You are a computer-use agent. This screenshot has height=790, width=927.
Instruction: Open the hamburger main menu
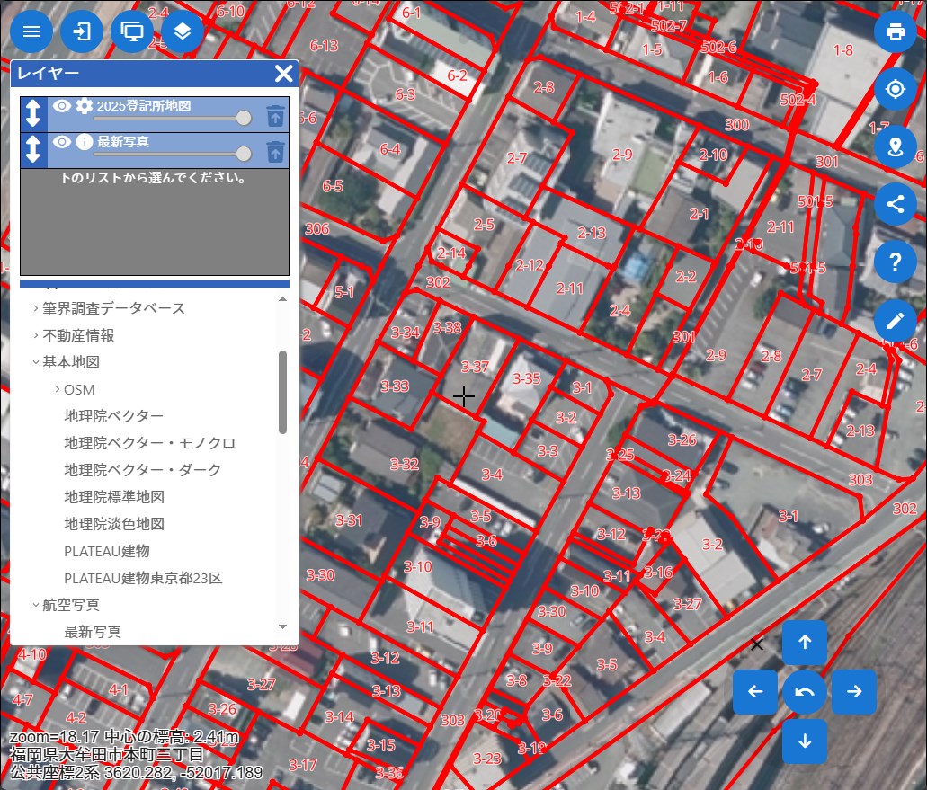[31, 31]
